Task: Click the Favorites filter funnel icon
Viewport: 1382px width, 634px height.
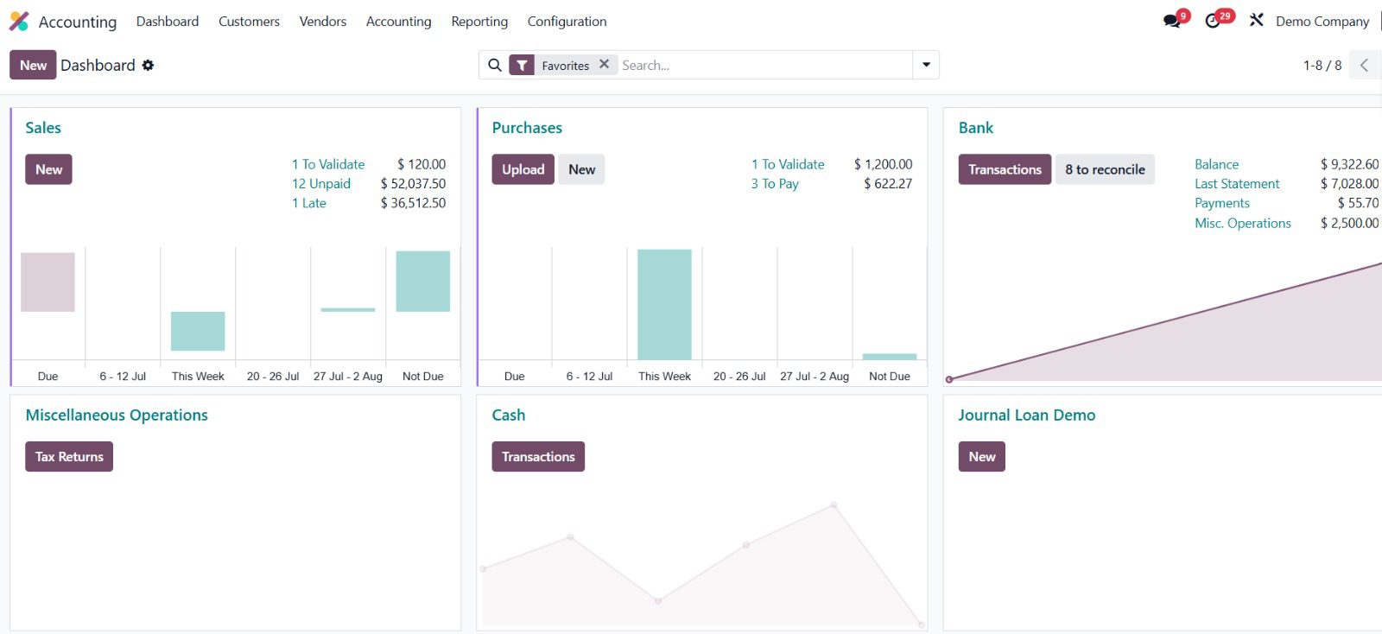Action: [x=522, y=66]
